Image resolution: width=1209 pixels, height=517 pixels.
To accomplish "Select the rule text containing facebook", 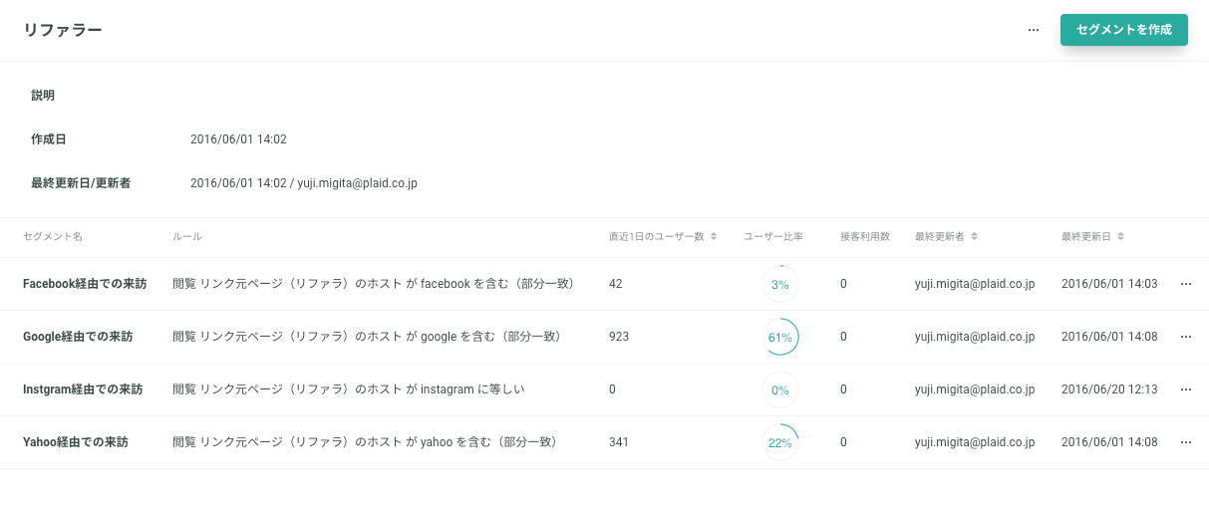I will pos(376,284).
